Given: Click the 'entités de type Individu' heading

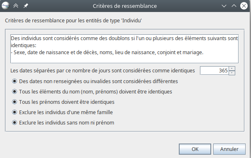Looking at the screenshot, I should pyautogui.click(x=73, y=21).
